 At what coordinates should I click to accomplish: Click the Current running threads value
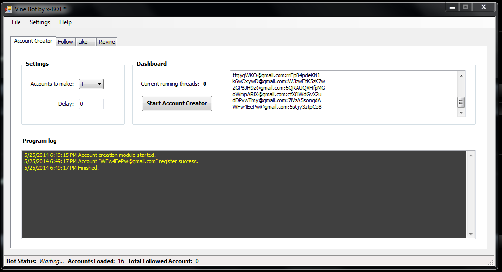pyautogui.click(x=205, y=84)
